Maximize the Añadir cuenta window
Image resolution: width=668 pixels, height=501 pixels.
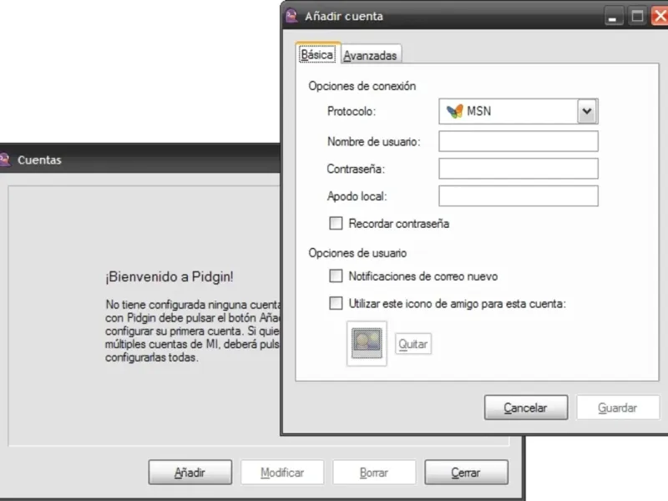coord(638,16)
